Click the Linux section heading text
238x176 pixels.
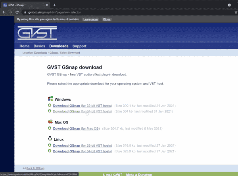point(59,140)
